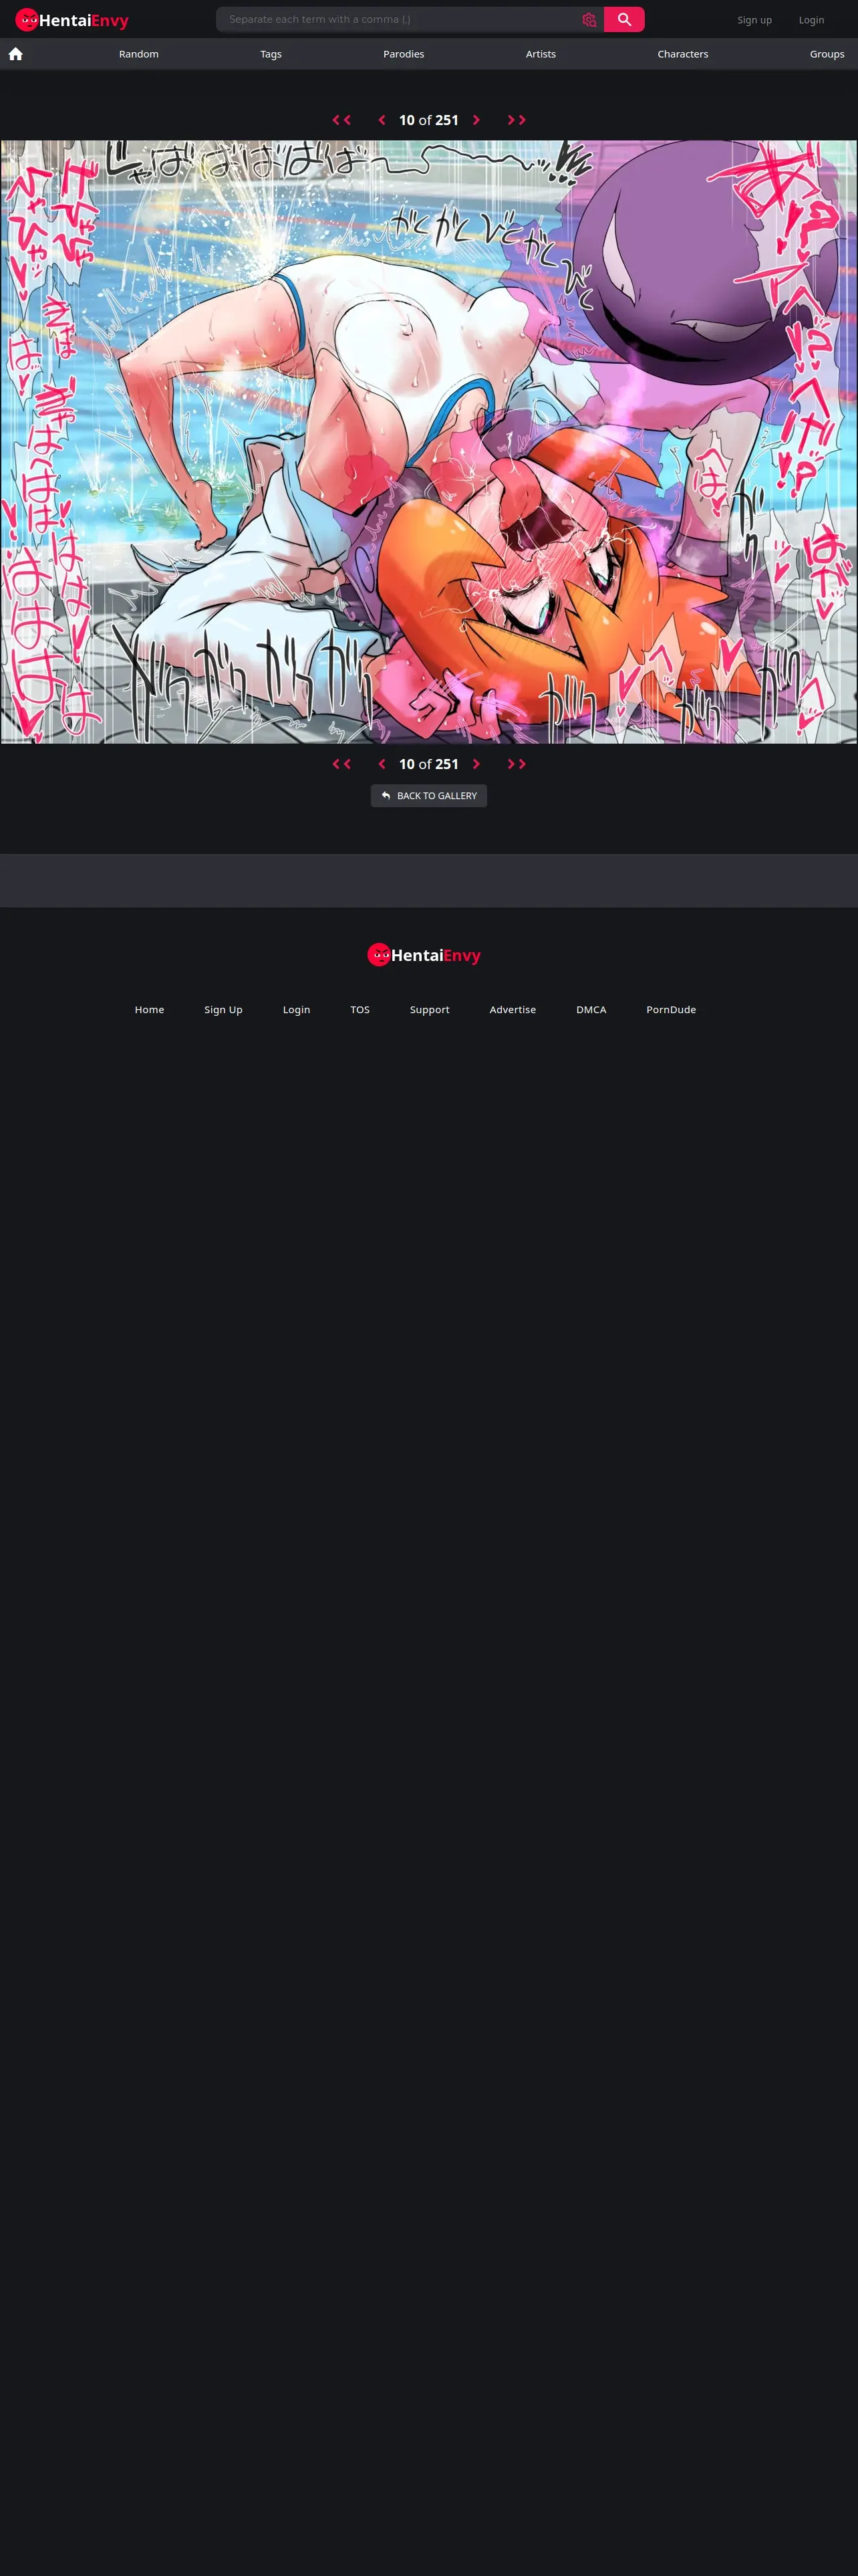Click the HentaiEnvy logo in the footer
Viewport: 858px width, 2576px height.
424,955
